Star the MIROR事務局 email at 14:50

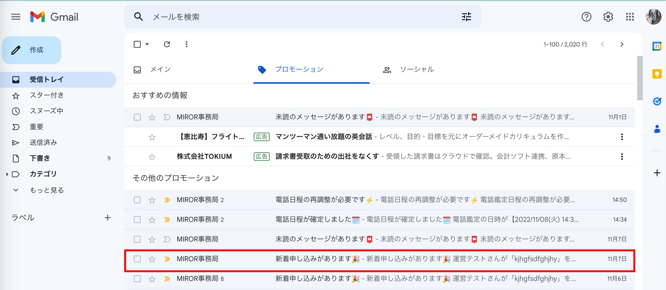tap(152, 200)
